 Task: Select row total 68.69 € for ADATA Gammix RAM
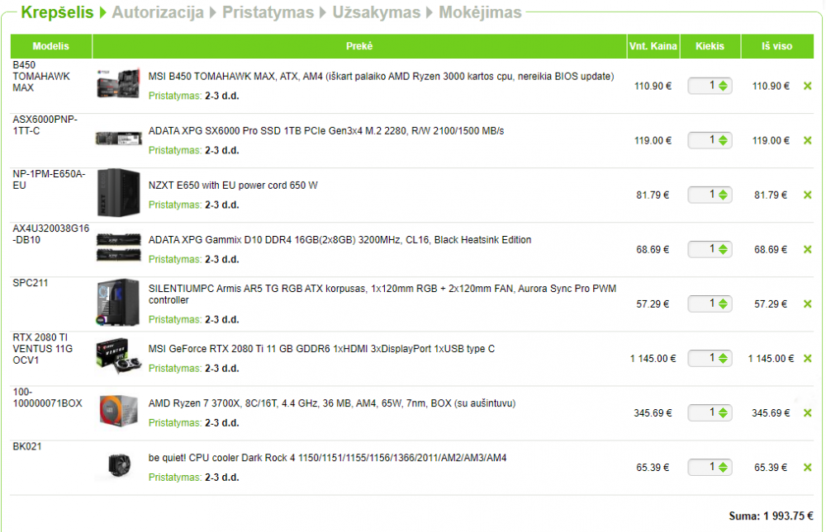(771, 249)
